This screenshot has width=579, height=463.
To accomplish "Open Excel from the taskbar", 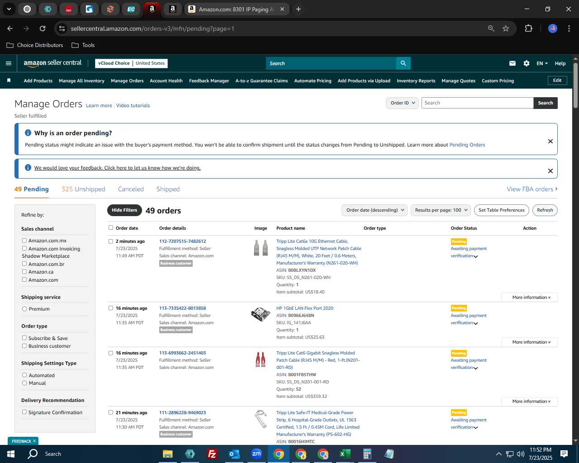I will (x=345, y=454).
